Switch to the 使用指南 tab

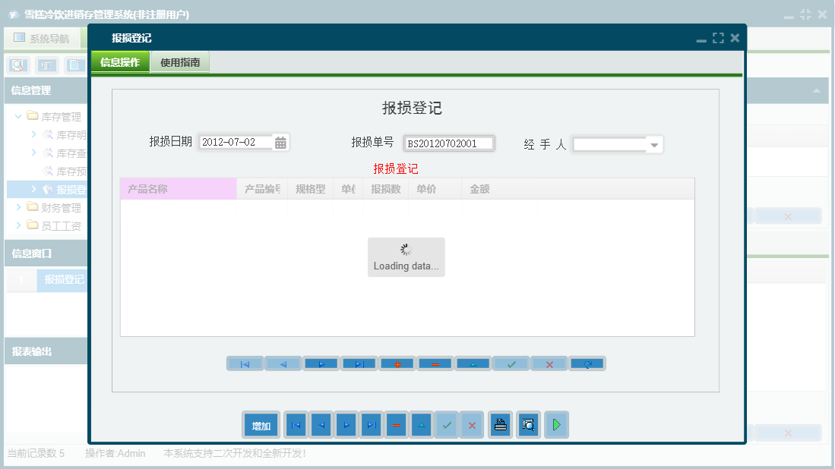click(x=180, y=61)
